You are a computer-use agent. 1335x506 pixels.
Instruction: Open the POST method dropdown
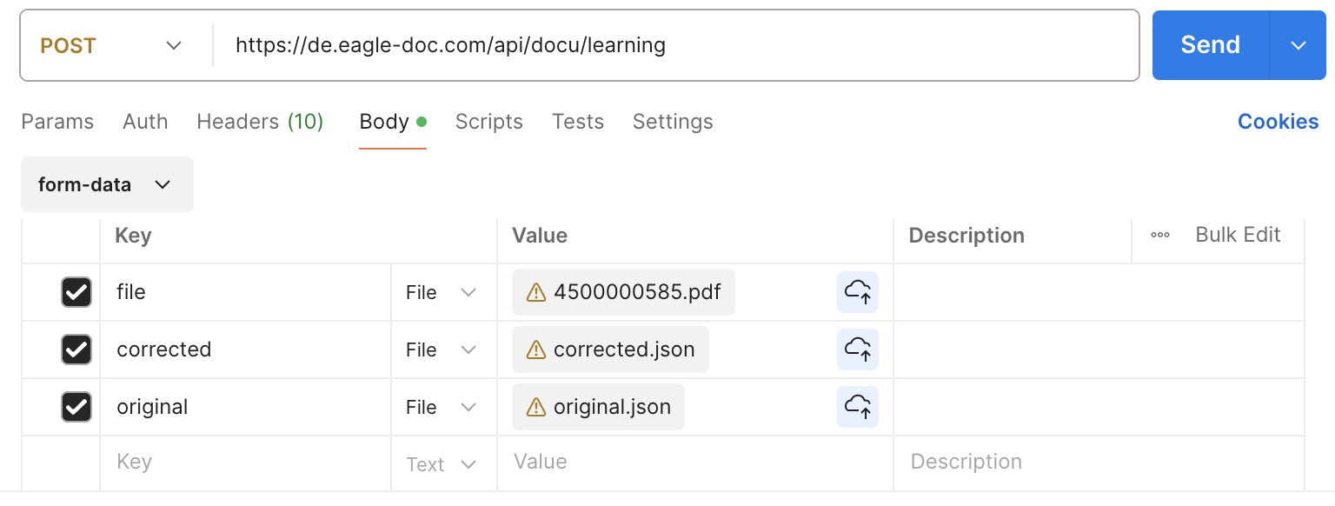[111, 45]
